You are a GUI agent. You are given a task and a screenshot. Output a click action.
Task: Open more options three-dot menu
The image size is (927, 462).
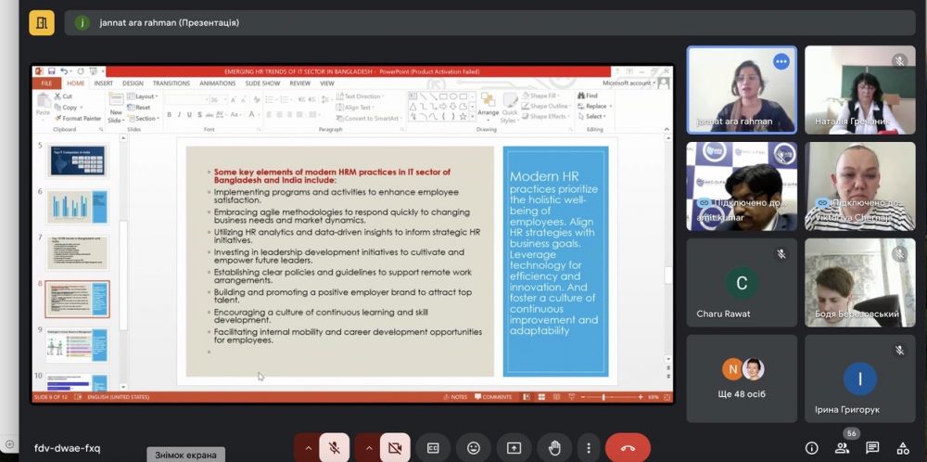coord(589,448)
